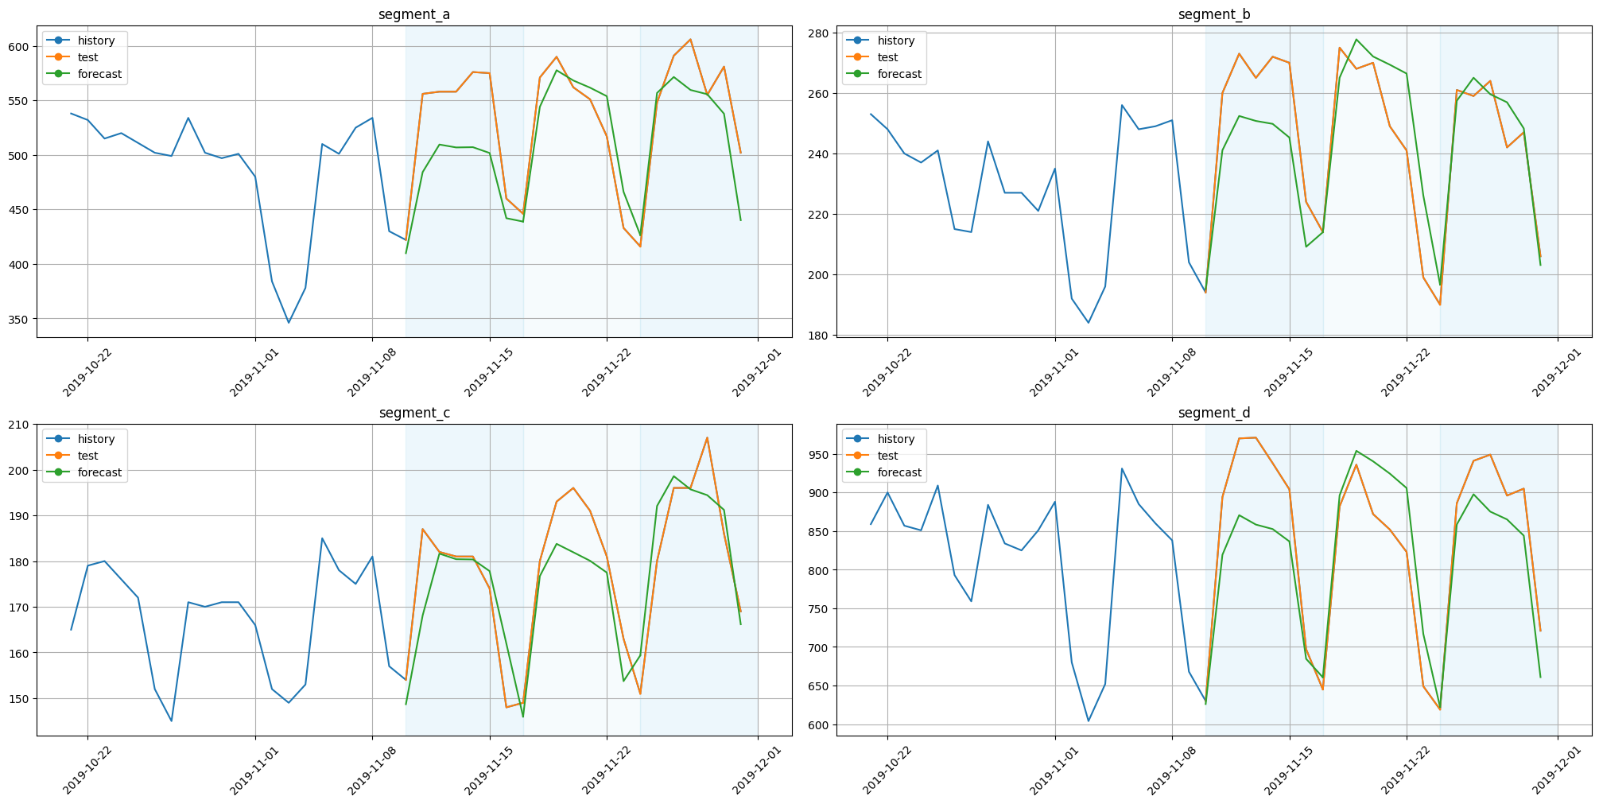Click the segment_d chart title

click(1214, 413)
